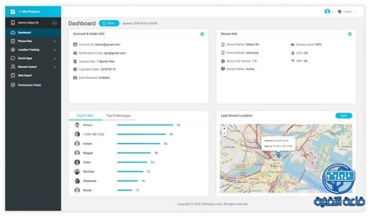Image resolution: width=368 pixels, height=216 pixels.
Task: Click the Permissions Check shield icon
Action: coord(13,85)
